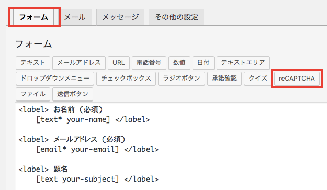The image size is (327, 190).
Task: Insert a 日付 field tag
Action: [204, 63]
